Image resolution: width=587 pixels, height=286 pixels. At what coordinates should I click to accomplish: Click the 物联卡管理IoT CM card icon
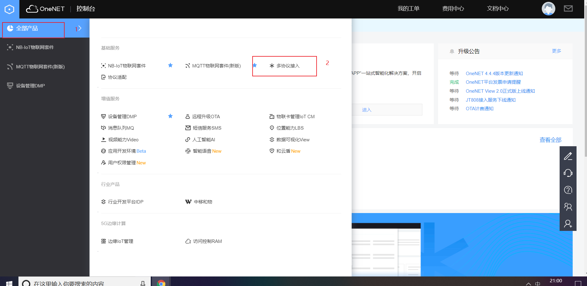pos(272,117)
